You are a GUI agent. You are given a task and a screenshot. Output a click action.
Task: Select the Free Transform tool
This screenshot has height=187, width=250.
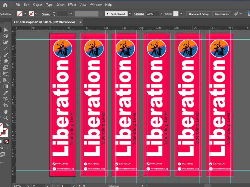[6, 74]
